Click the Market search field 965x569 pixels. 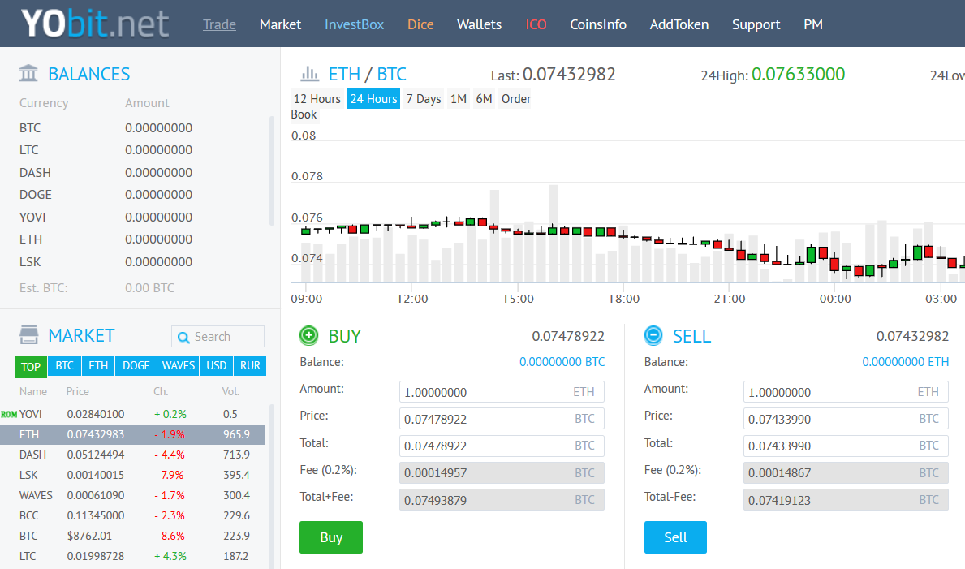(218, 337)
